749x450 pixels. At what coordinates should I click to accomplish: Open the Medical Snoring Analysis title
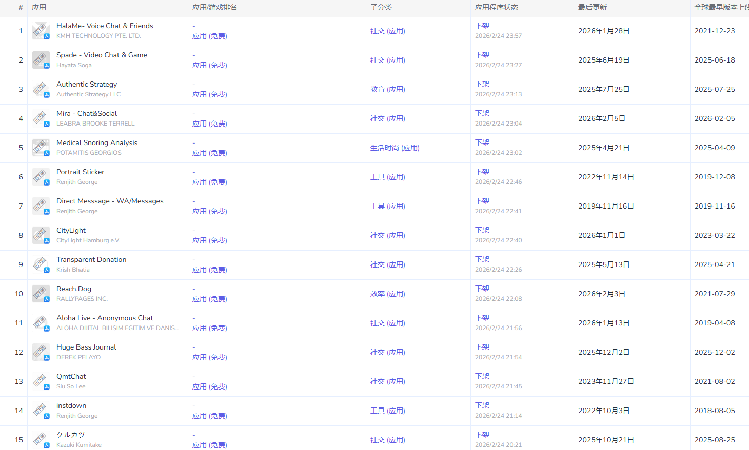(x=97, y=142)
